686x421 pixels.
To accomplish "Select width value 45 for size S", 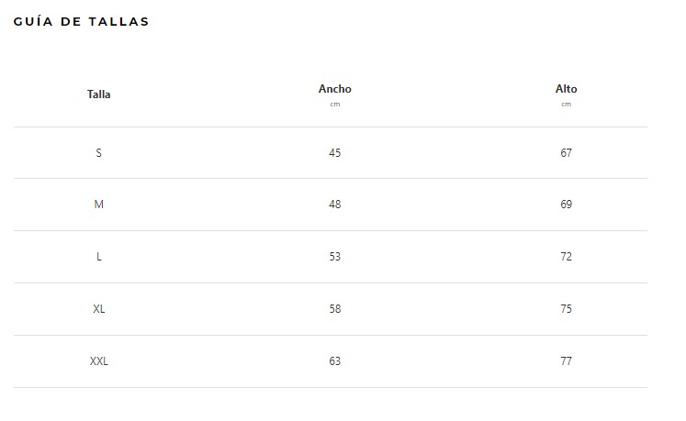I will click(334, 153).
